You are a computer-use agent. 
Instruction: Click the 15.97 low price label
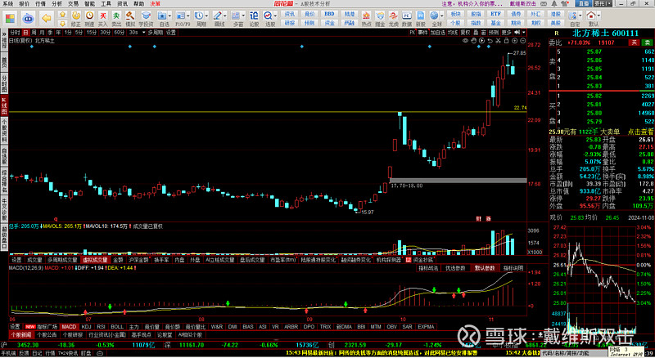pyautogui.click(x=367, y=213)
